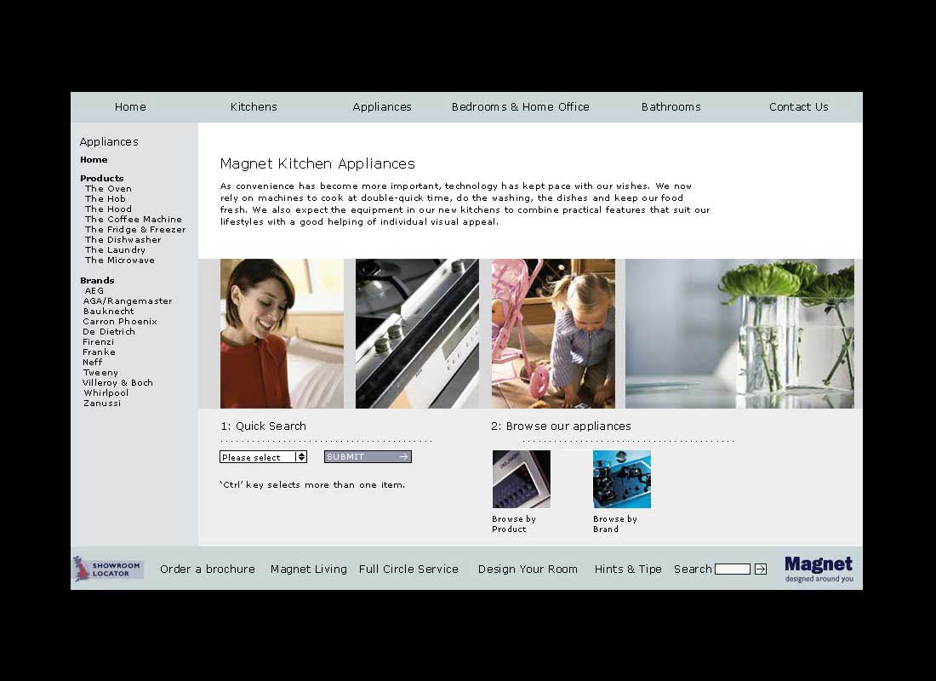Open Hints & Tips link
The height and width of the screenshot is (681, 936).
[628, 569]
